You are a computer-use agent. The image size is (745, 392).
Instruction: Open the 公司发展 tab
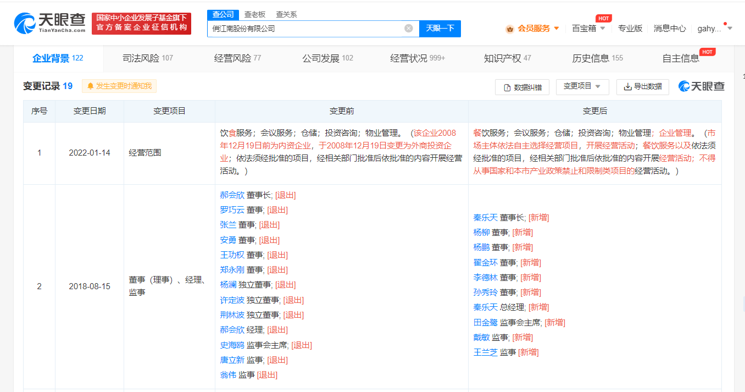click(x=327, y=58)
